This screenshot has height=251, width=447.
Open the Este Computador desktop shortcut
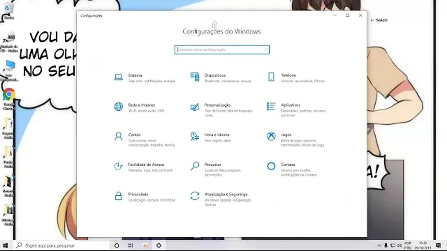point(9,70)
